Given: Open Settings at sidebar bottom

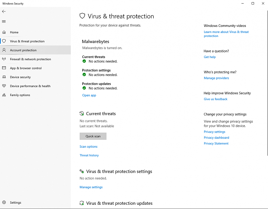Looking at the screenshot, I should 35,202.
